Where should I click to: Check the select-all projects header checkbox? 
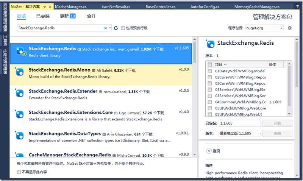pos(210,64)
